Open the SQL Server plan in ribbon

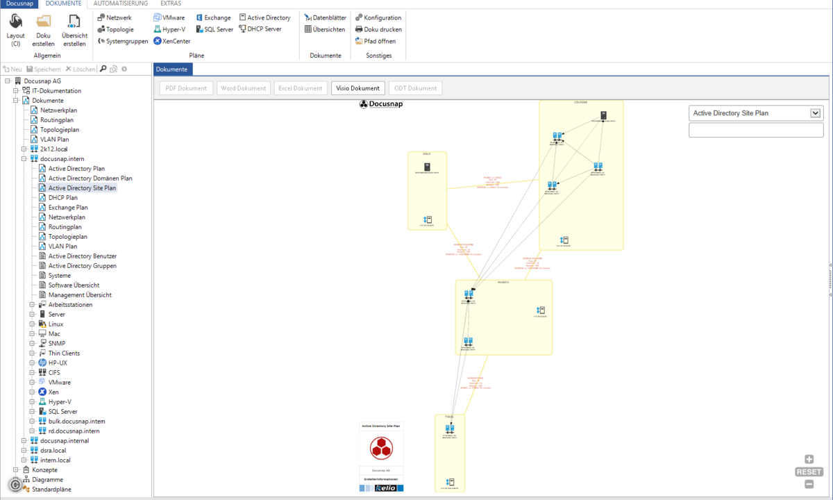tap(214, 29)
